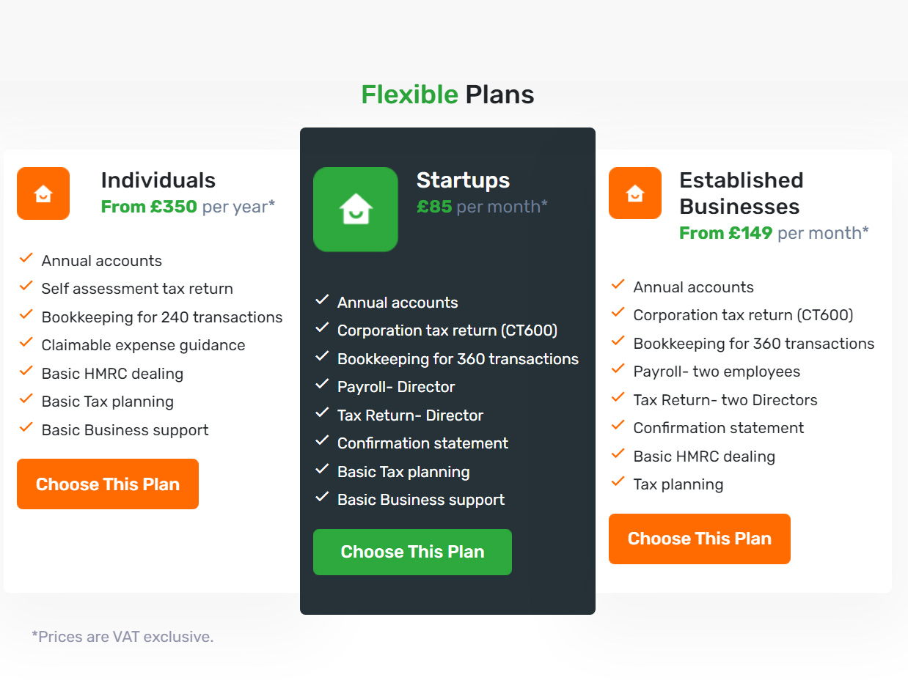Click the Flexible Plans section title

pyautogui.click(x=447, y=95)
